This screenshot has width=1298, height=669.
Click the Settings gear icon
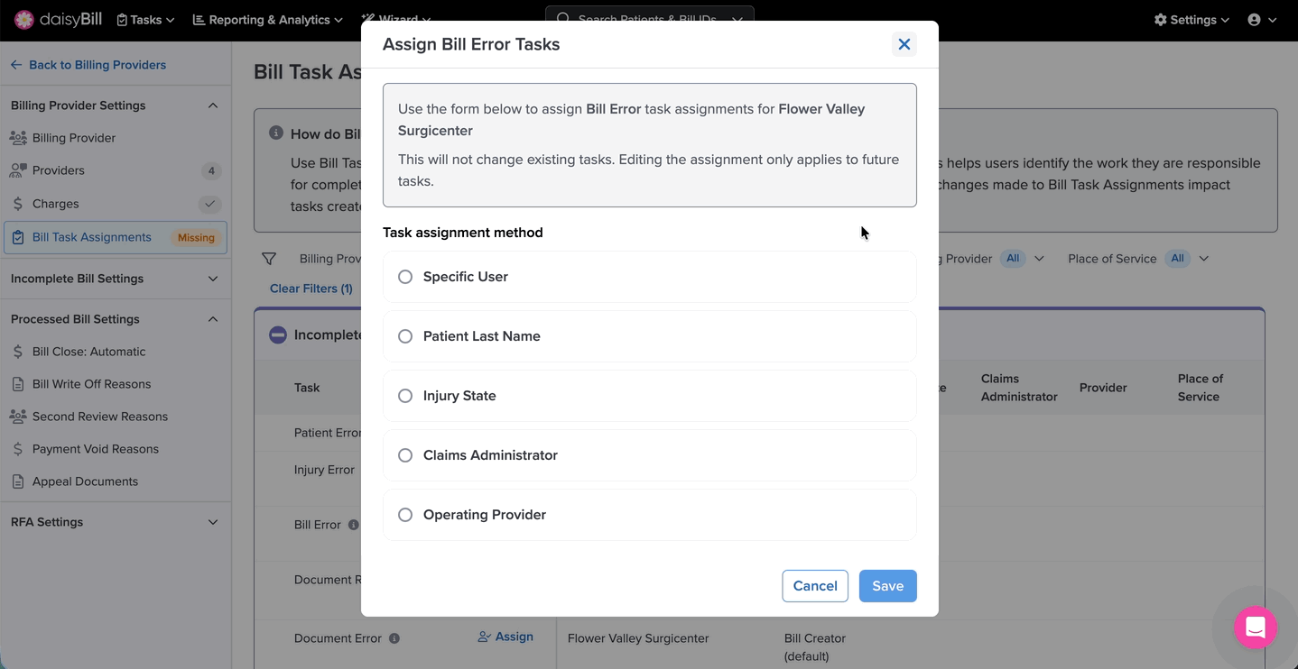1161,20
